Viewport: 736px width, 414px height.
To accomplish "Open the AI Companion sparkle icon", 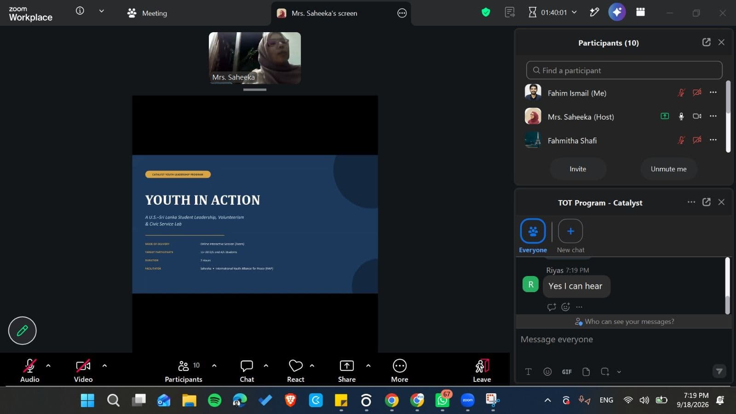I will point(617,12).
